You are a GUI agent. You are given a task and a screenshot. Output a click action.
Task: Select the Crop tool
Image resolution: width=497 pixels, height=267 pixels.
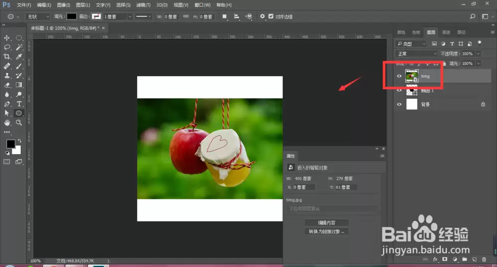pos(6,56)
